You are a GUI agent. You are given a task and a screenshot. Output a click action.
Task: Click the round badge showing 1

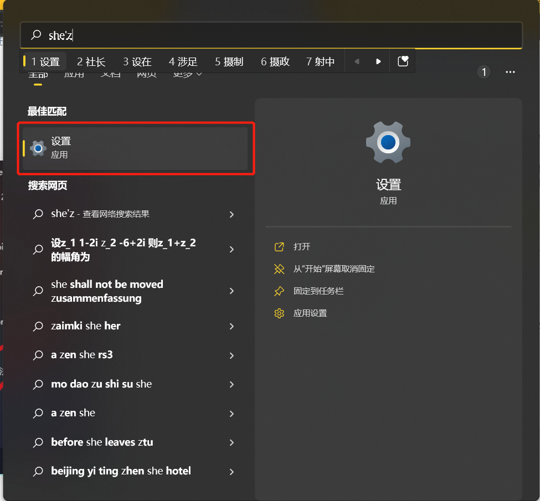tap(484, 72)
